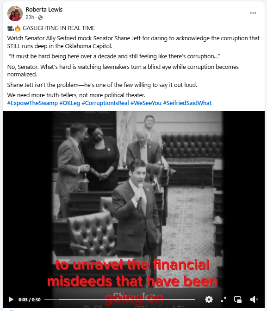Open the 23h post timestamp
The image size is (267, 311).
click(x=30, y=18)
